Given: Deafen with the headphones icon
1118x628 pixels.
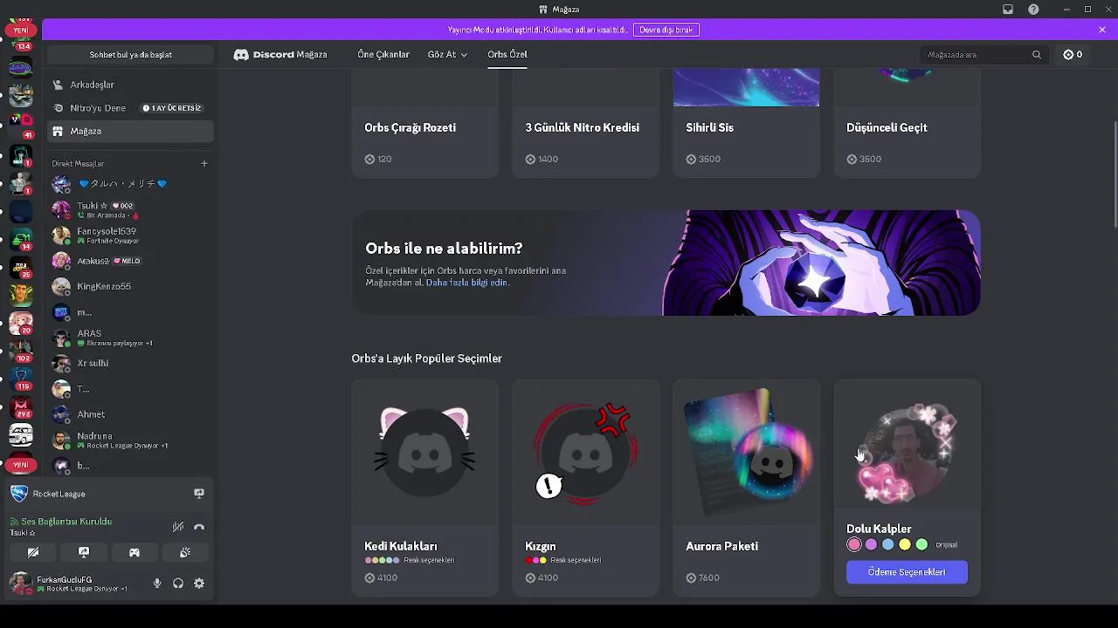Looking at the screenshot, I should point(178,584).
